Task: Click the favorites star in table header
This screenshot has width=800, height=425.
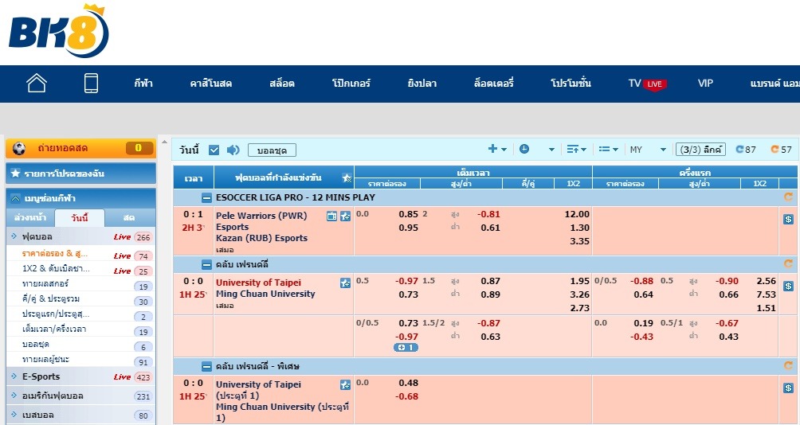Action: tap(347, 177)
